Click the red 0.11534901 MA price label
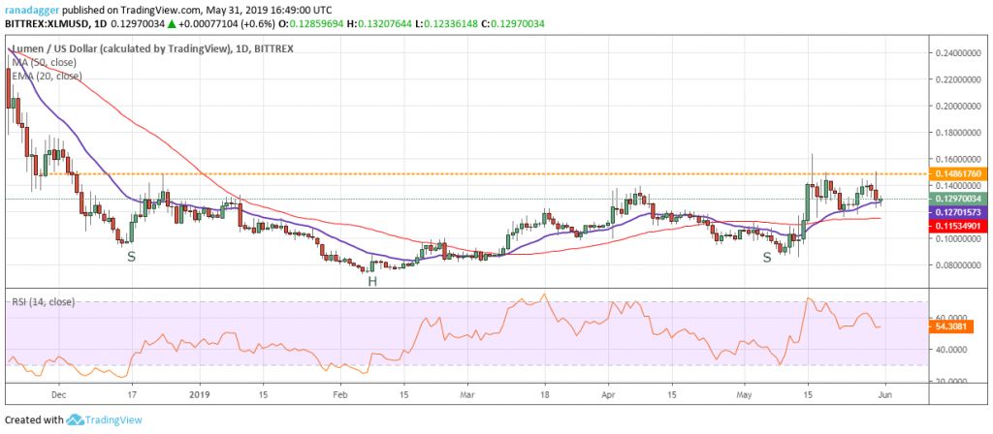 [957, 226]
